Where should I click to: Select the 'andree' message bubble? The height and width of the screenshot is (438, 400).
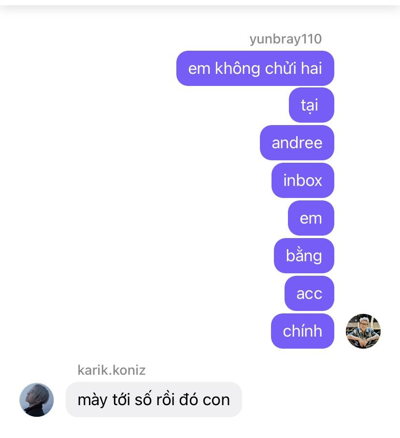click(x=297, y=143)
